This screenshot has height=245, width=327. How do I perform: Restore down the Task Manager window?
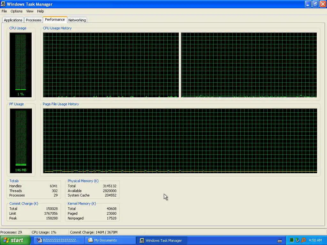pos(315,4)
